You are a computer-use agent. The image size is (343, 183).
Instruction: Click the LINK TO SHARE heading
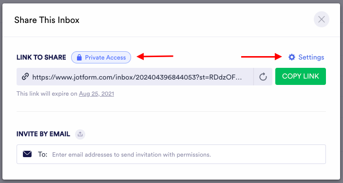coord(41,58)
